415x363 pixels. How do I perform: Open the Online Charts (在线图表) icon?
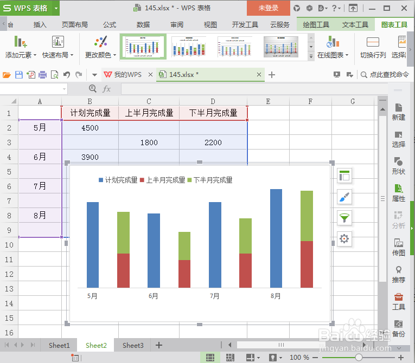tap(333, 42)
